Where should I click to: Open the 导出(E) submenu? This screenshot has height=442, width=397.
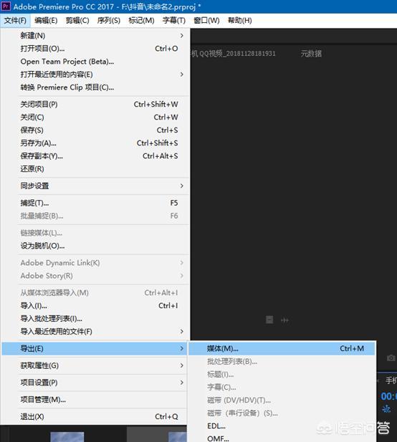pyautogui.click(x=95, y=349)
